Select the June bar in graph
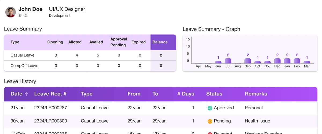 (x=218, y=62)
